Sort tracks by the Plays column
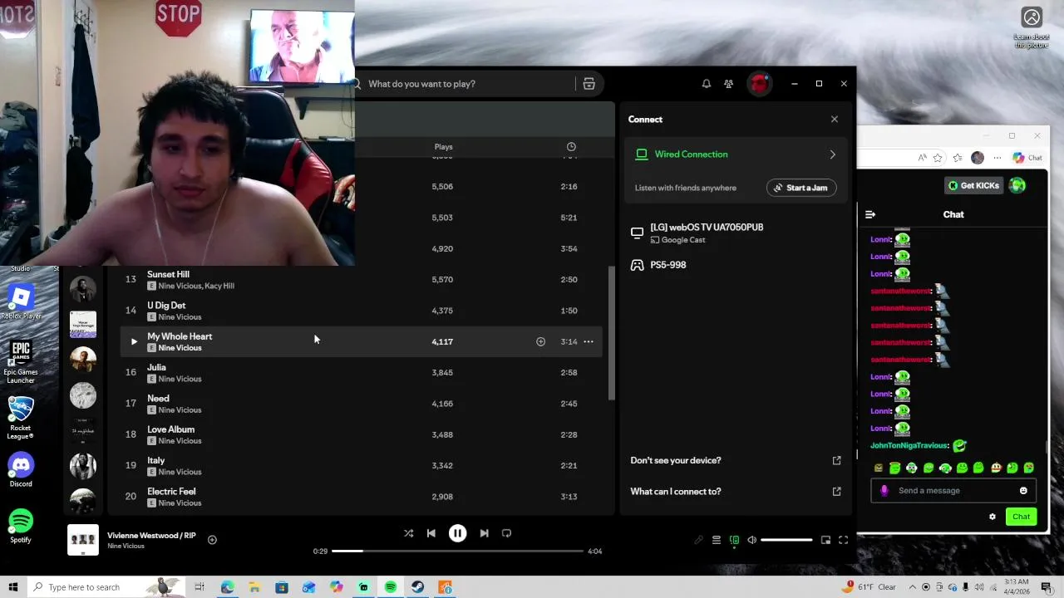Image resolution: width=1064 pixels, height=598 pixels. pyautogui.click(x=443, y=147)
